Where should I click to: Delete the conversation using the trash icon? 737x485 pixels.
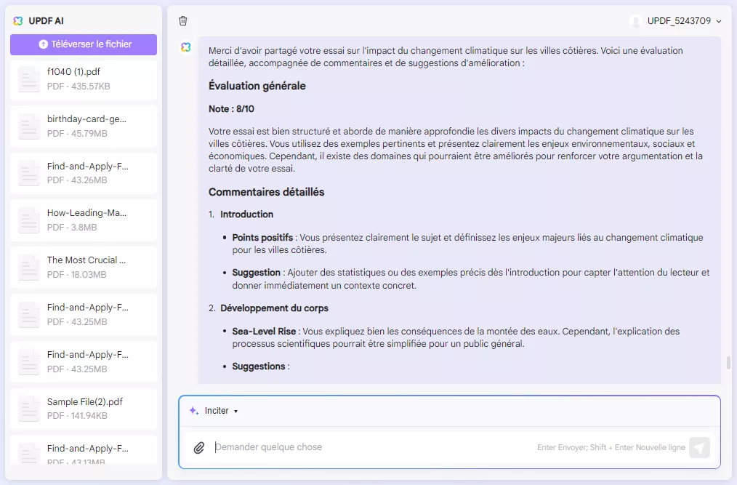[x=182, y=21]
